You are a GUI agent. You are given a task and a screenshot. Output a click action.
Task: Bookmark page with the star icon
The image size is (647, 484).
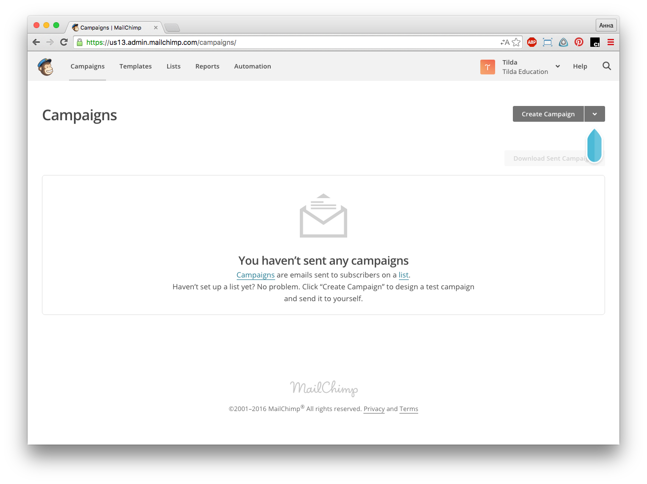(516, 42)
